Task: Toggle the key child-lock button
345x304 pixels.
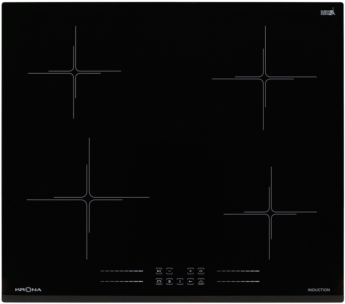Action: pos(190,282)
